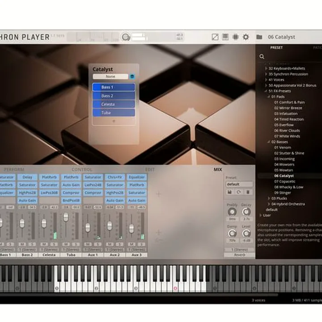This screenshot has width=322, height=322.
Task: Open Delay effect on Bass 2 channel
Action: tap(27, 177)
